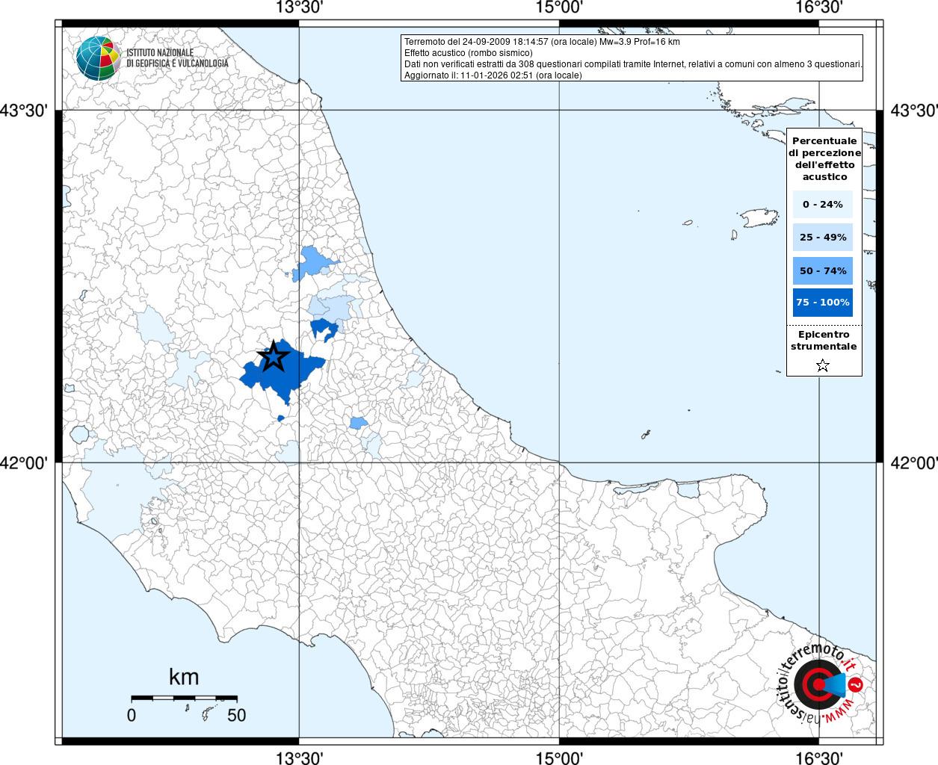Image resolution: width=938 pixels, height=765 pixels.
Task: Click the legend epicenter star symbol
Action: (823, 365)
